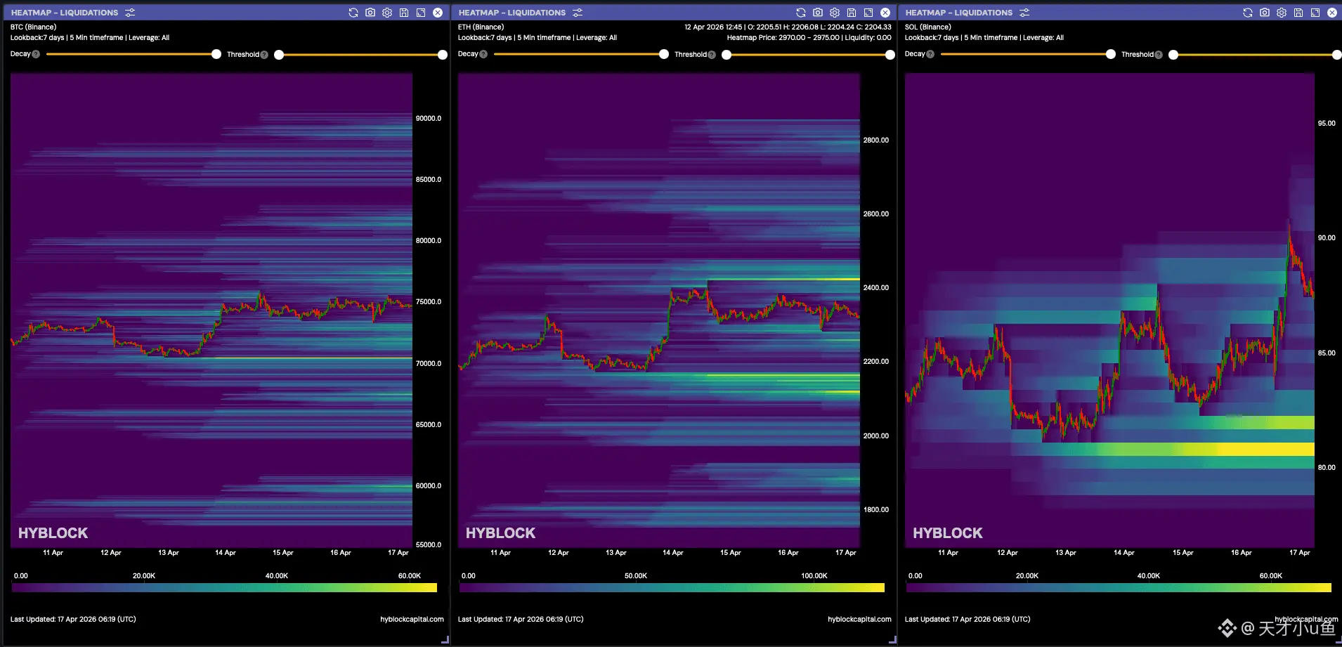
Task: Take a camera snapshot of SOL heatmap
Action: pos(1265,13)
